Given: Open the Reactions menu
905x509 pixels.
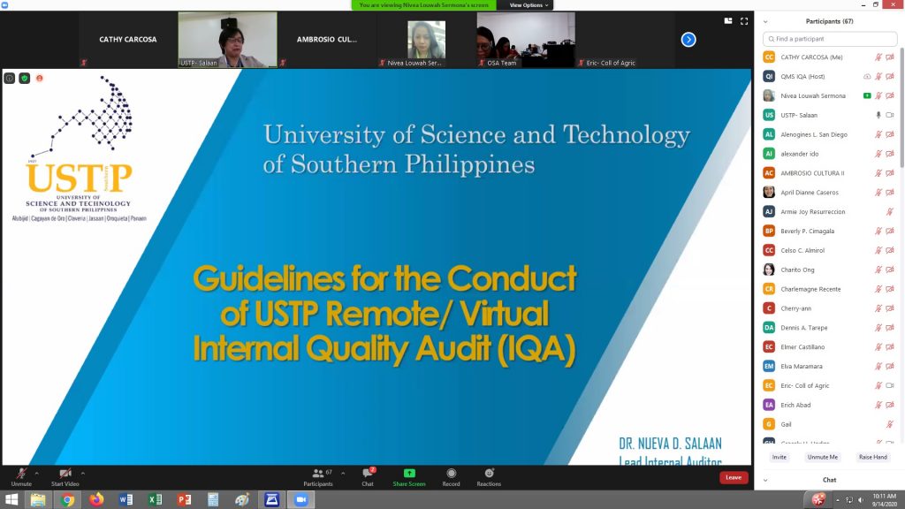Looking at the screenshot, I should pos(489,476).
